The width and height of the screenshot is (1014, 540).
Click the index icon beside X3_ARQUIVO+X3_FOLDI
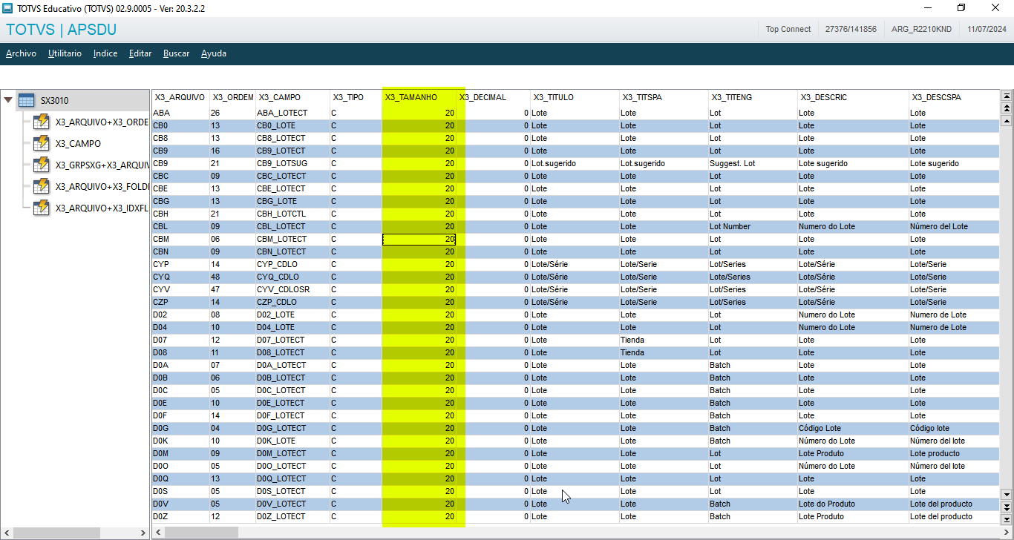tap(42, 186)
